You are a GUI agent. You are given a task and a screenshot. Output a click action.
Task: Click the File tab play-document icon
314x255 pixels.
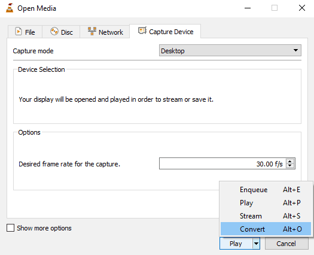(x=19, y=32)
